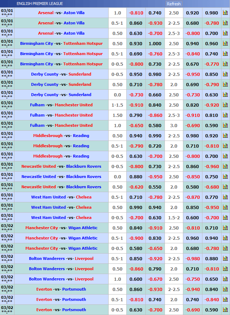This screenshot has height=315, width=230.
Task: Pick odds 0.600 in Bolton Wanderers 1.0 row
Action: tap(136, 279)
